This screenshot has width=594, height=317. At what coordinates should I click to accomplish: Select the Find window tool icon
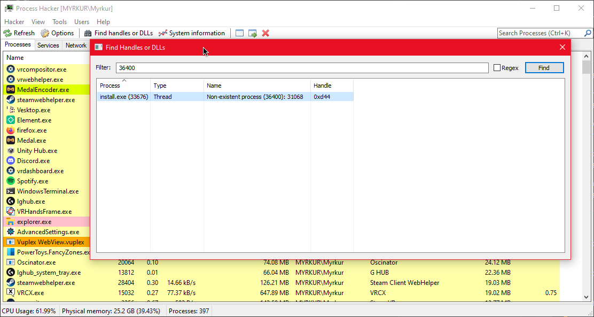239,33
